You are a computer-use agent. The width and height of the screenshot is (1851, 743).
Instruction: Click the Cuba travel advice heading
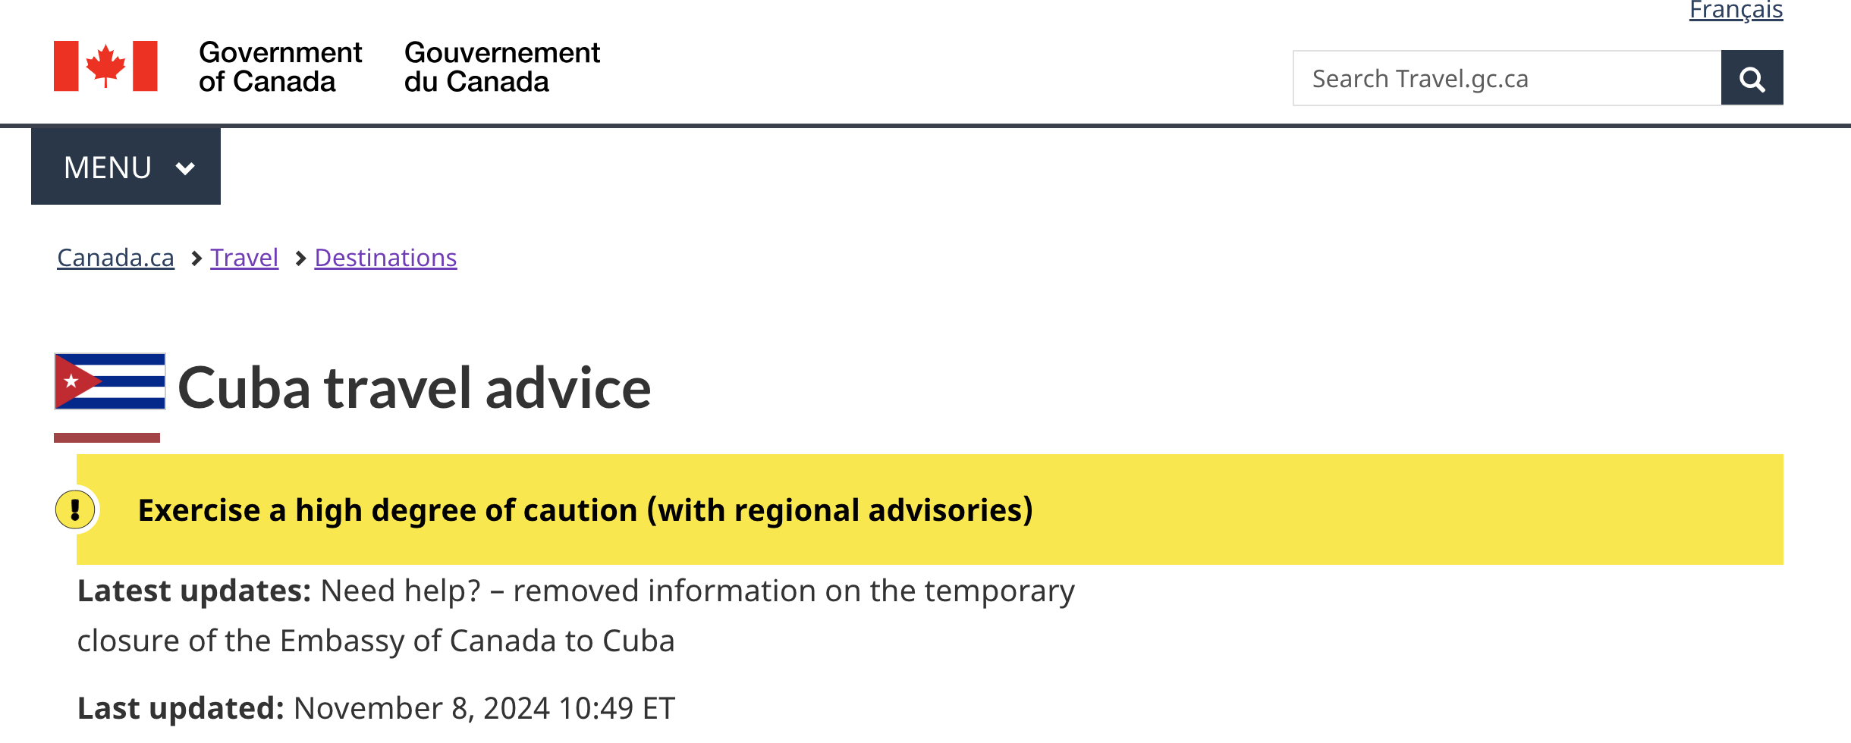pyautogui.click(x=414, y=387)
